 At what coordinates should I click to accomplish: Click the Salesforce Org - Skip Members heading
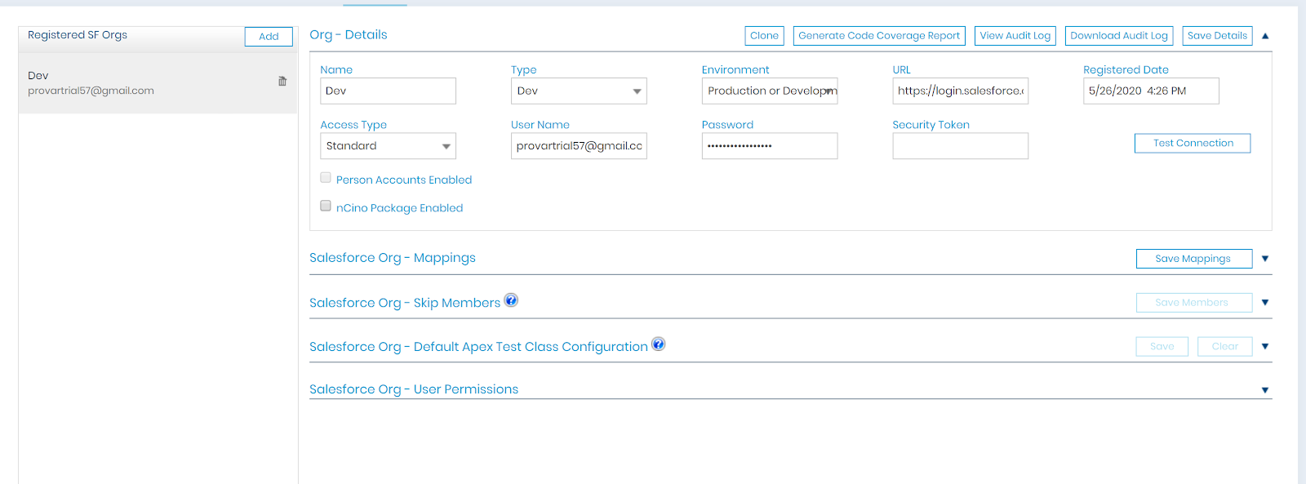pos(405,303)
